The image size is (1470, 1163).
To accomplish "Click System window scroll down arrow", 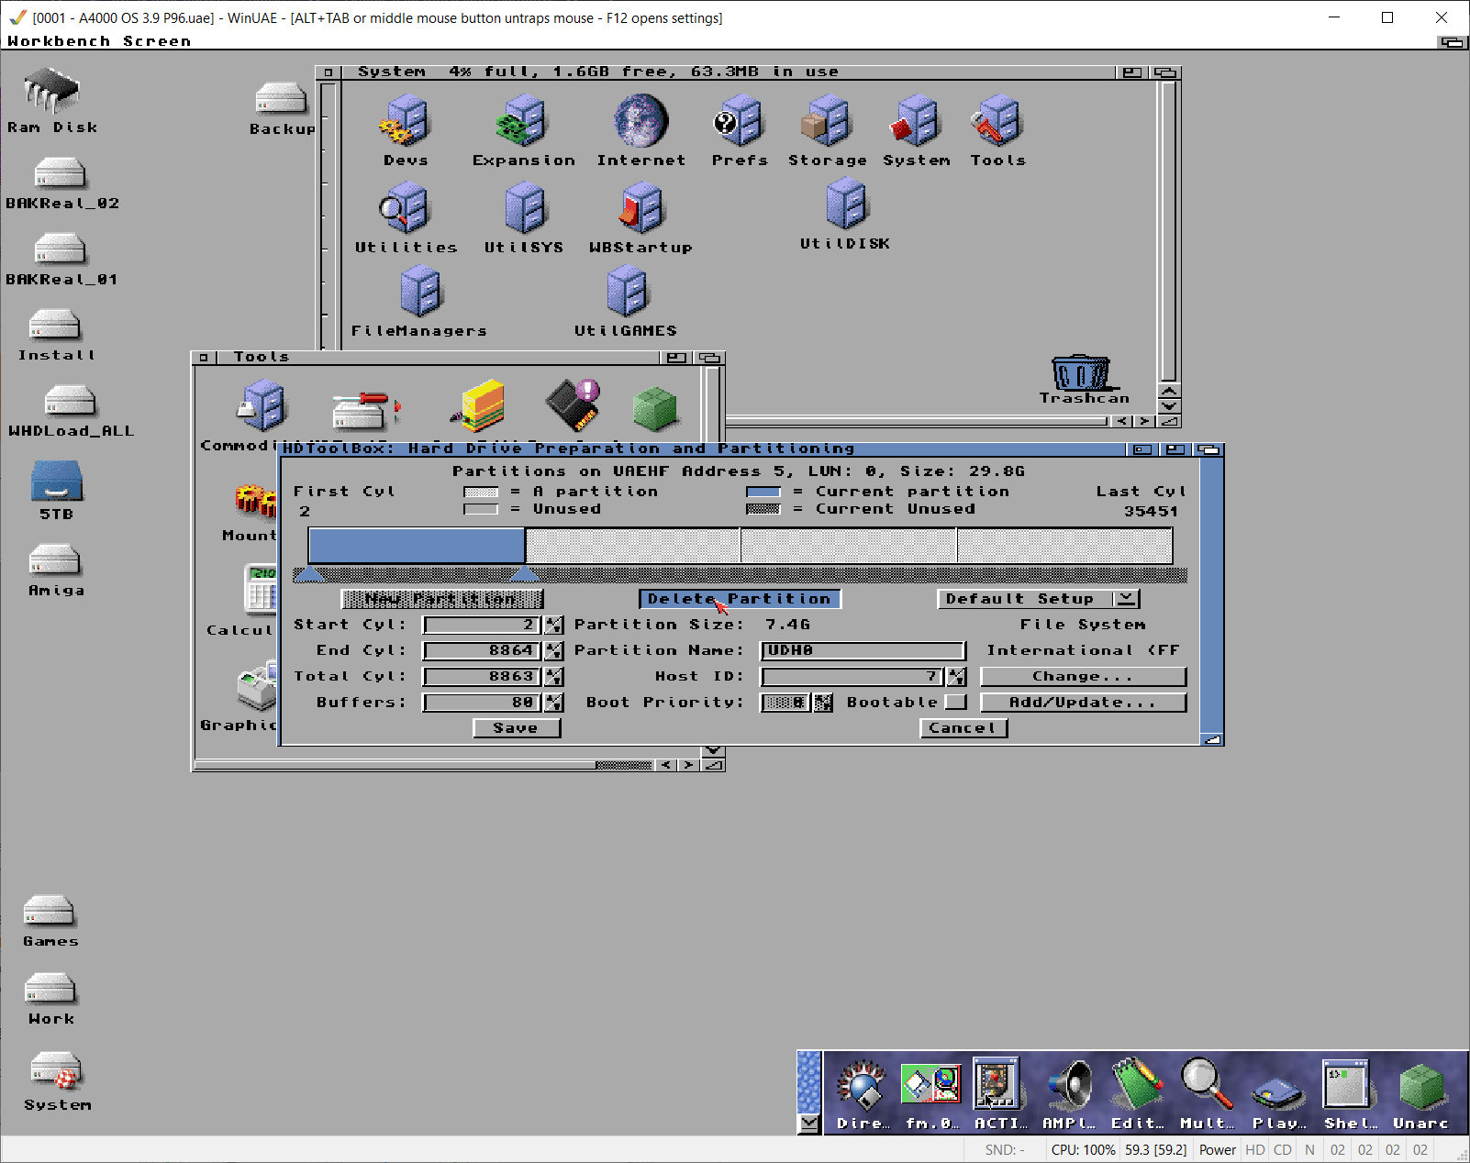I will click(x=1169, y=405).
